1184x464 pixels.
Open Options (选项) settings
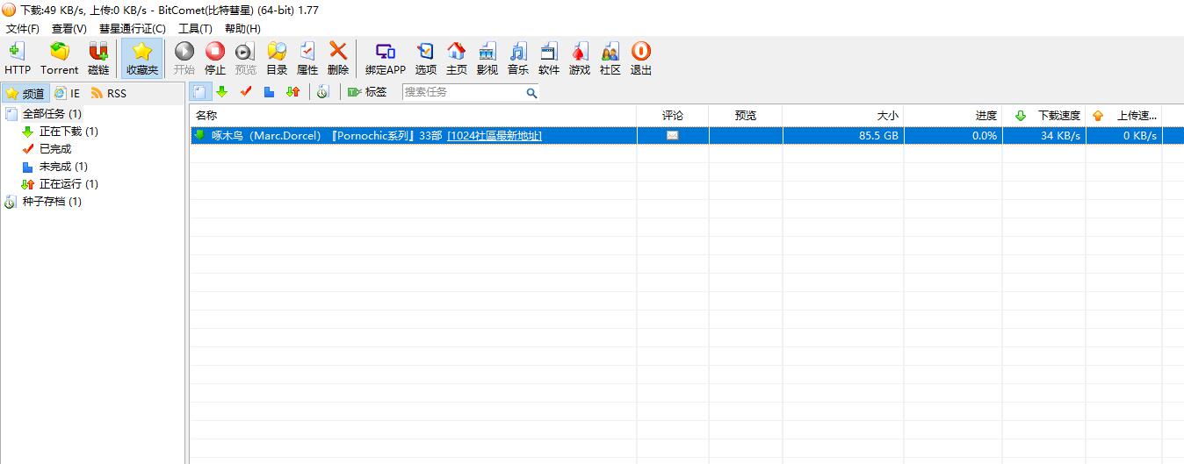pyautogui.click(x=426, y=58)
